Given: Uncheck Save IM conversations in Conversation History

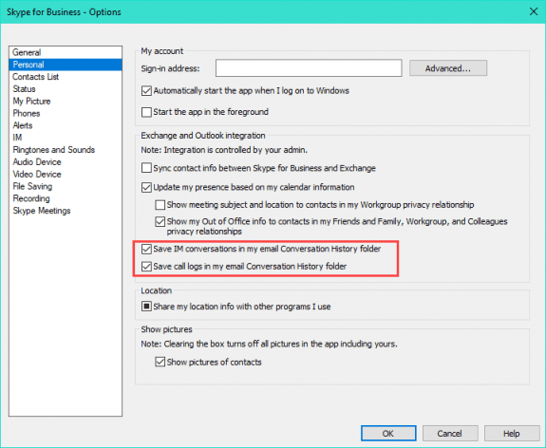Looking at the screenshot, I should tap(146, 249).
